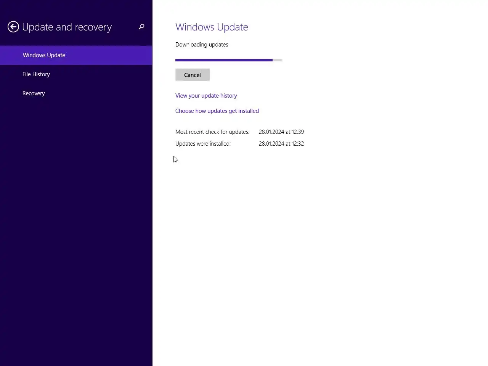Click the Update and recovery title
This screenshot has height=366, width=488.
click(x=67, y=27)
